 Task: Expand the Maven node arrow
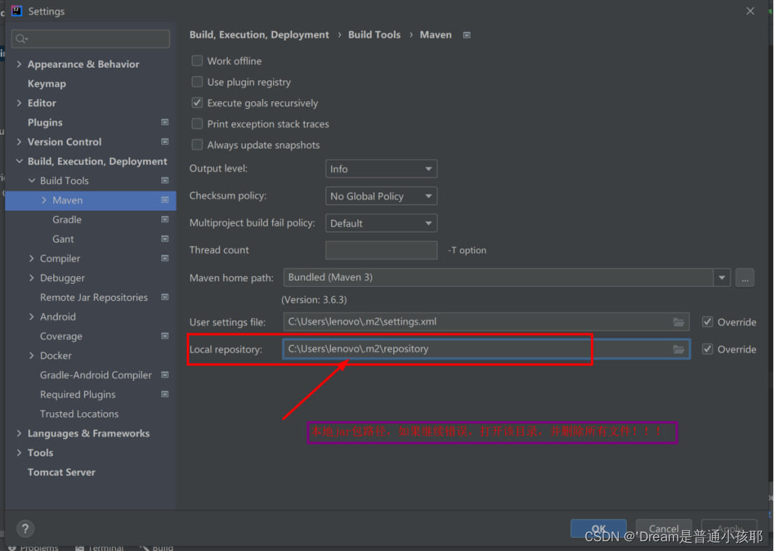tap(44, 200)
